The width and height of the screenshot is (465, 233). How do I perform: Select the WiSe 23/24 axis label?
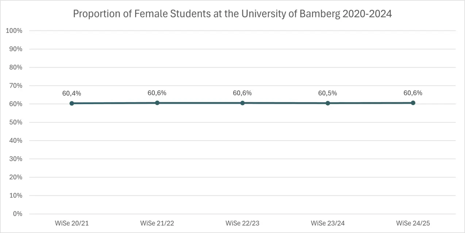[x=327, y=223]
